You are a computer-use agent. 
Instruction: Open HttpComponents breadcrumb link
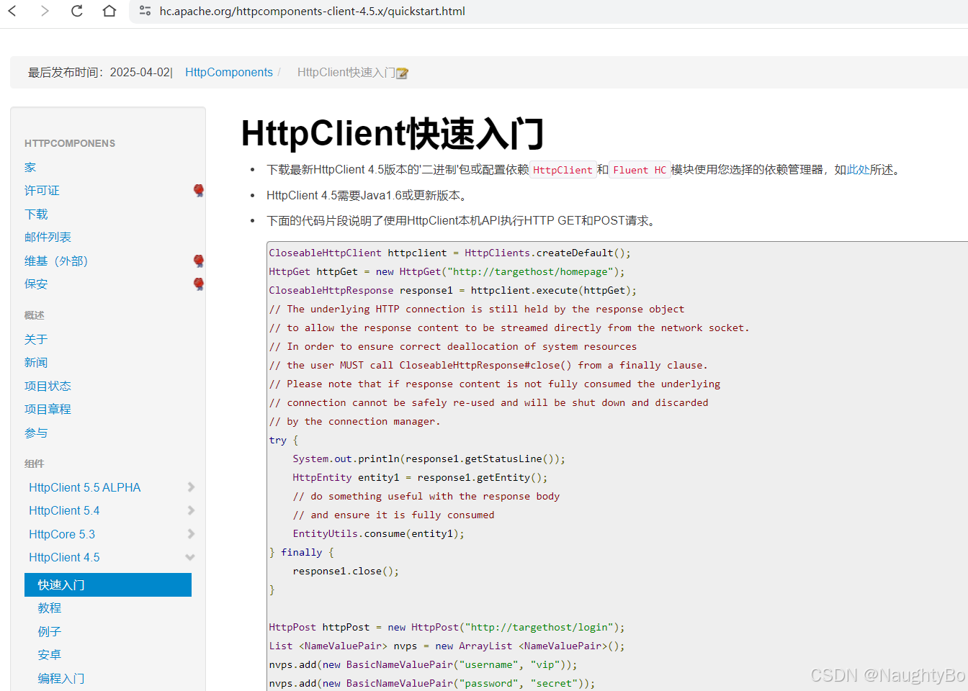[229, 72]
